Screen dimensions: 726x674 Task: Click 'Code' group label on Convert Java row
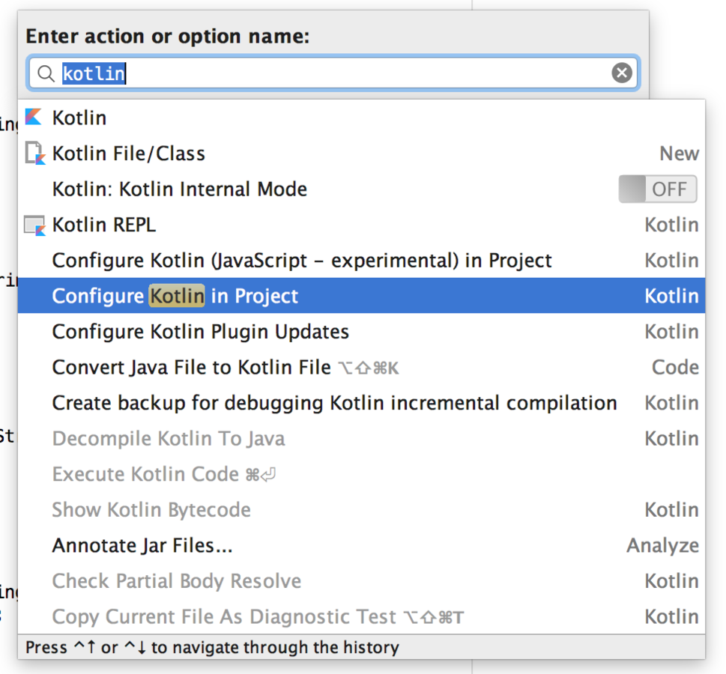(676, 367)
